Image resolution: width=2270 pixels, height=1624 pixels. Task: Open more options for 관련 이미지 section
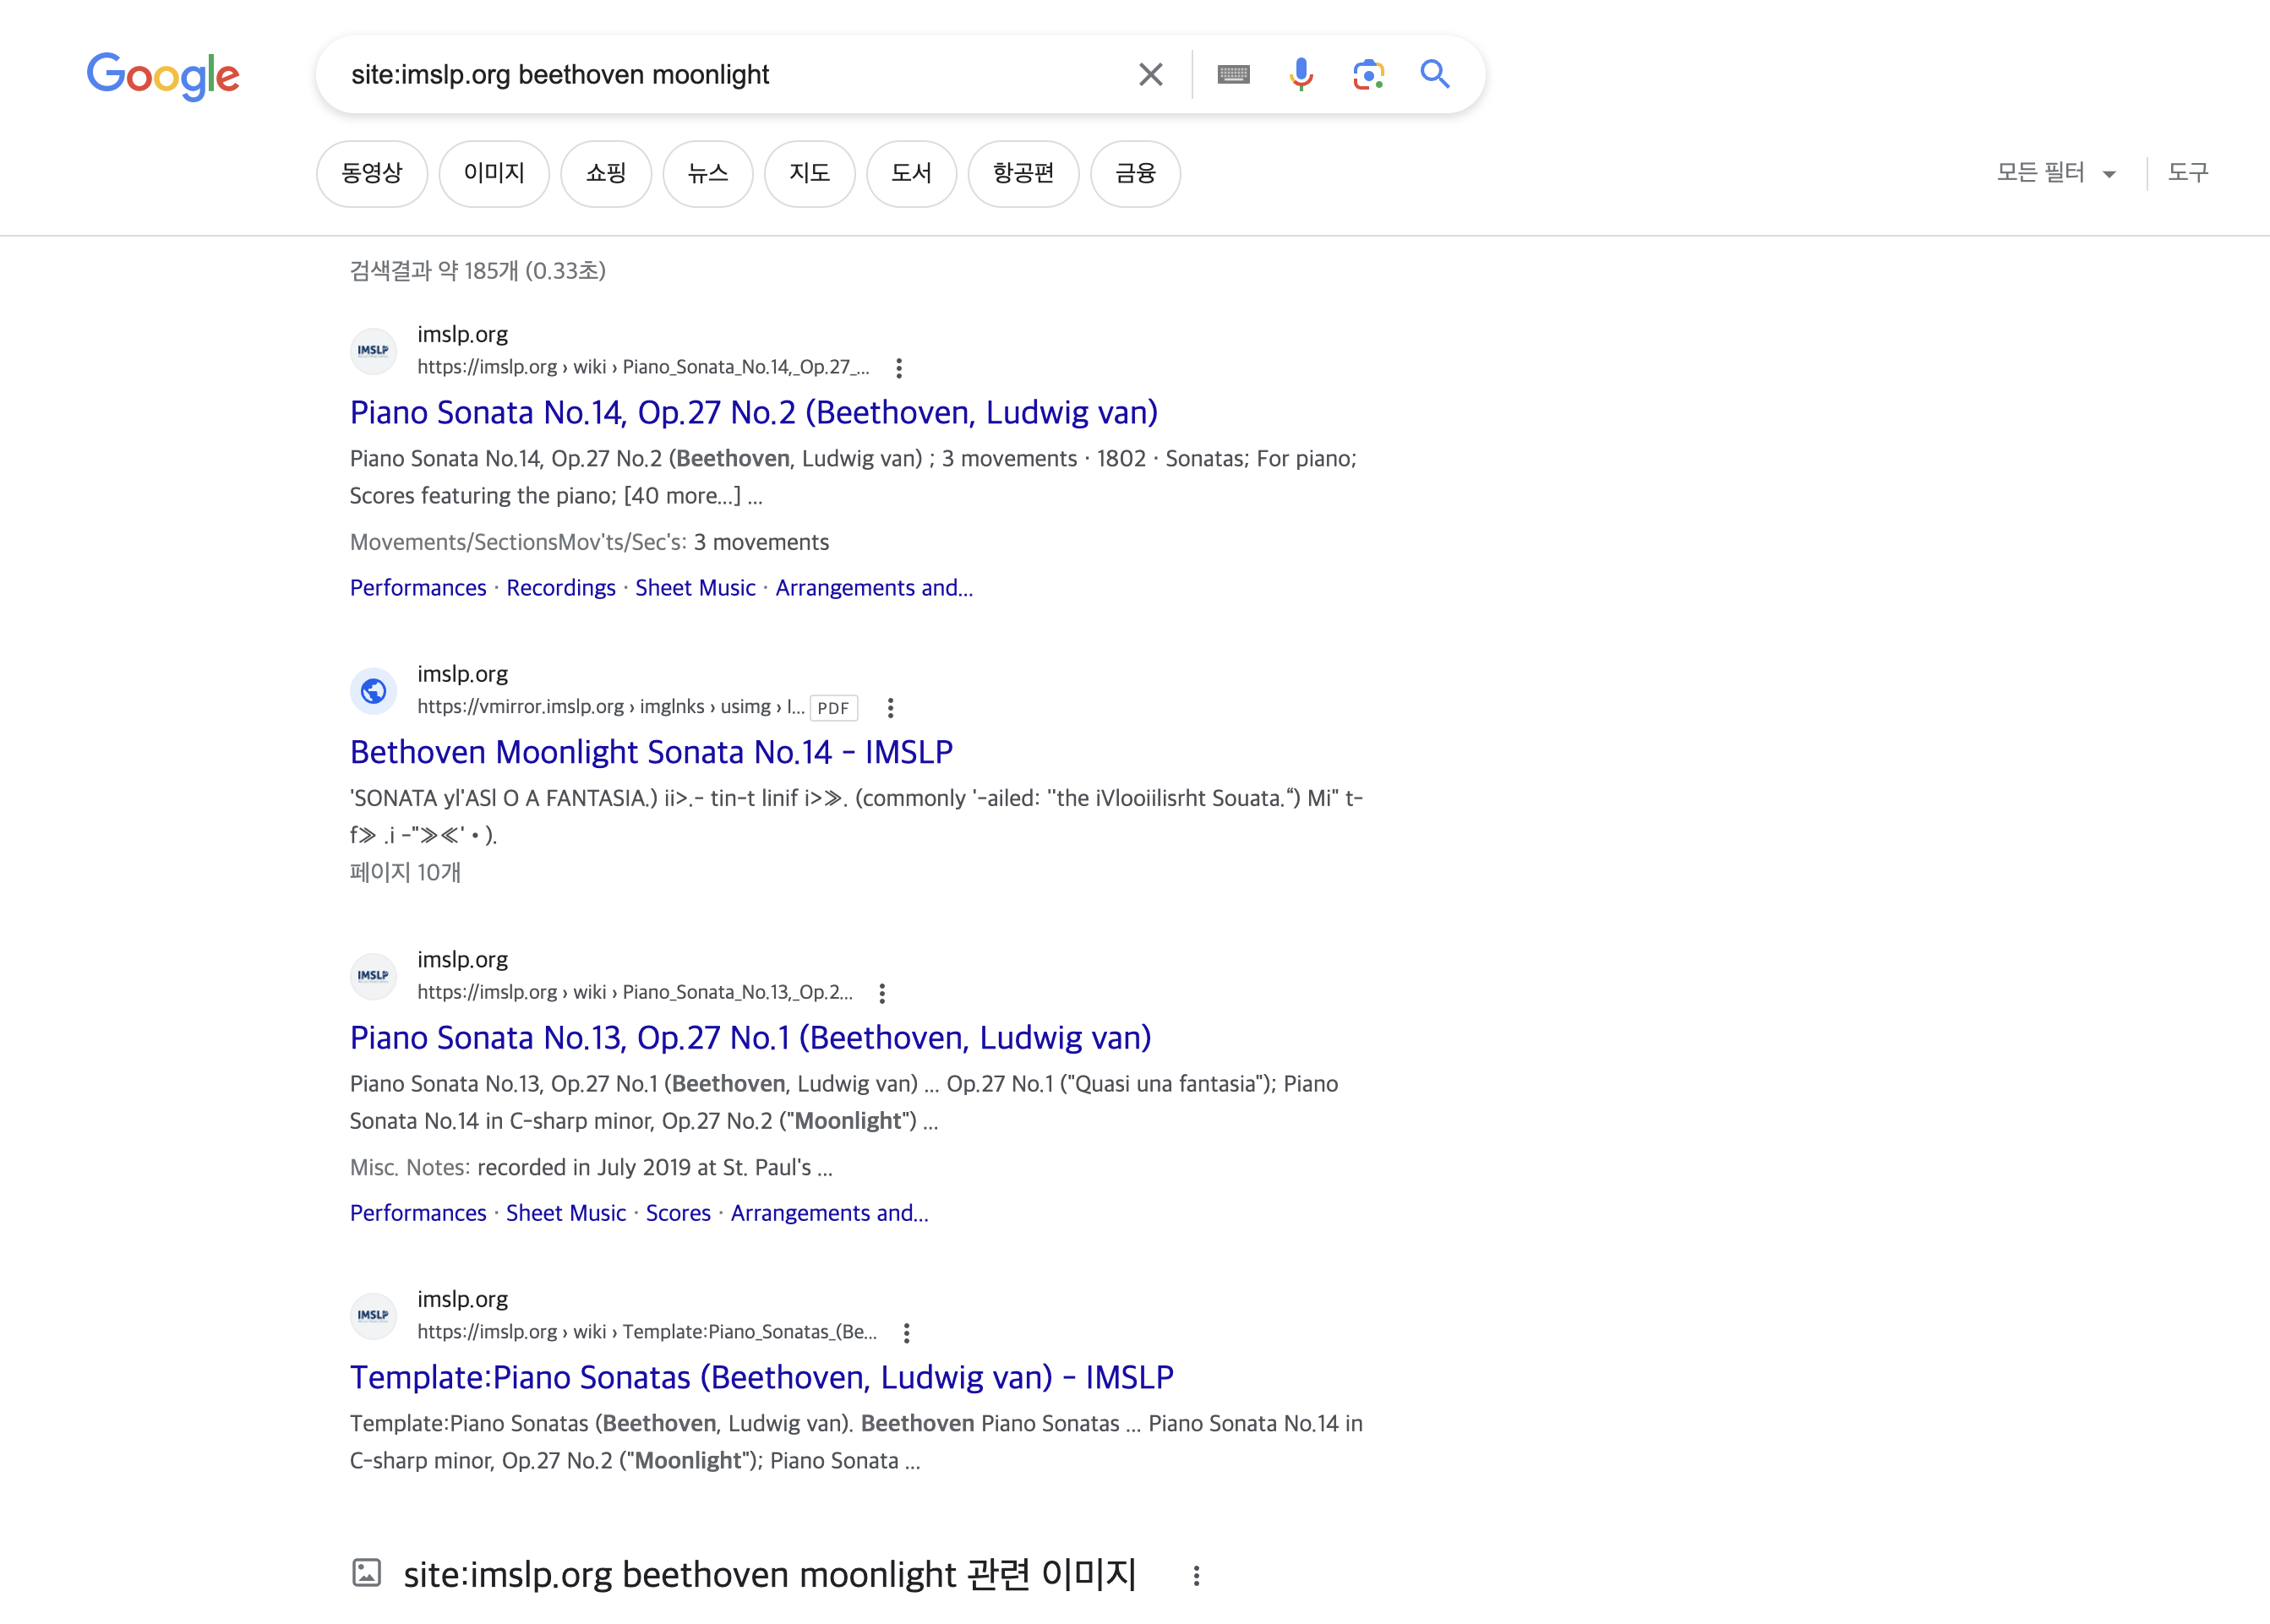pyautogui.click(x=1196, y=1576)
